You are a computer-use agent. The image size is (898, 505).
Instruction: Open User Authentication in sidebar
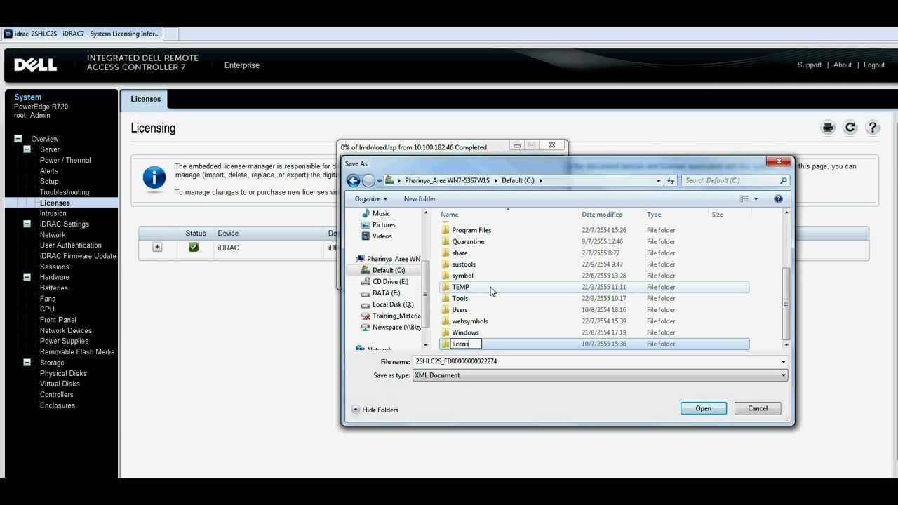[x=71, y=245]
